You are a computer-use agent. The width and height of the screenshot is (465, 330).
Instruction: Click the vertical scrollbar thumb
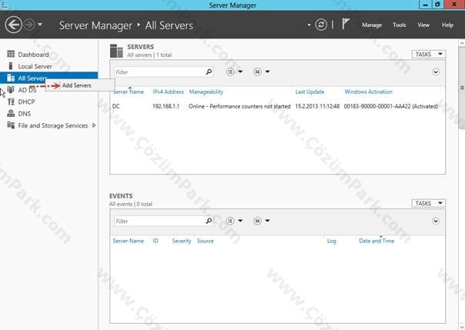462,88
